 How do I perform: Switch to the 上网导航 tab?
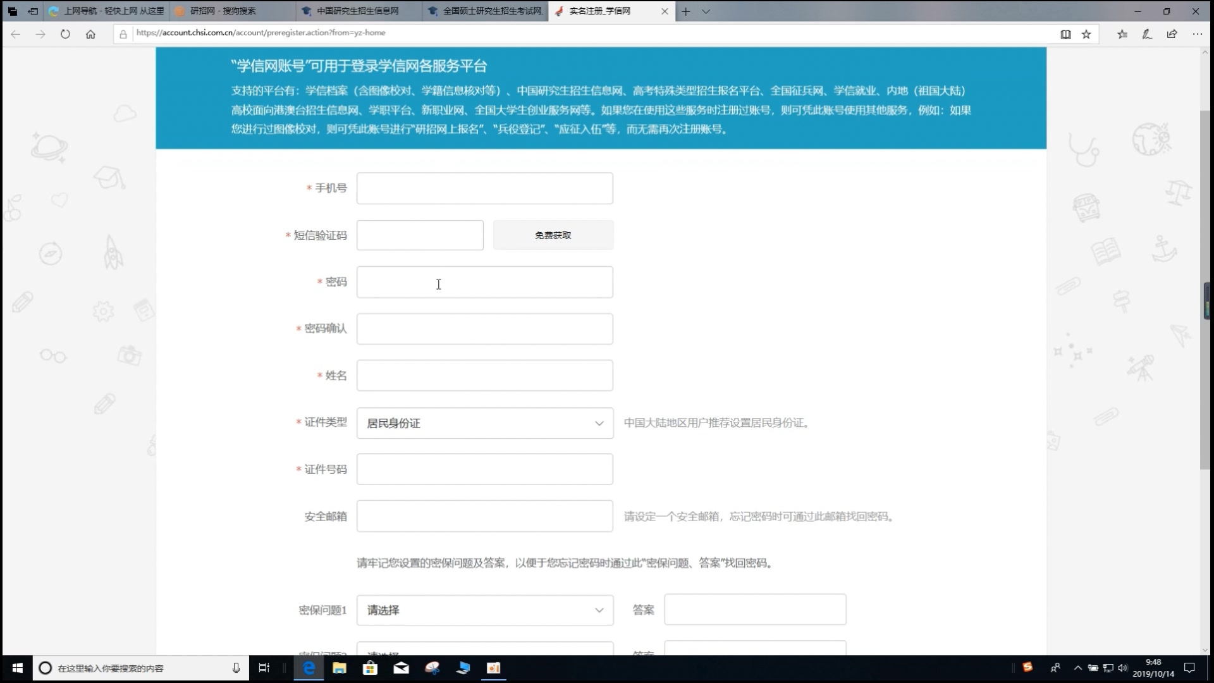(106, 11)
